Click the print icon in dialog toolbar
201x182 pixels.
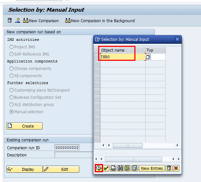[x=113, y=168]
